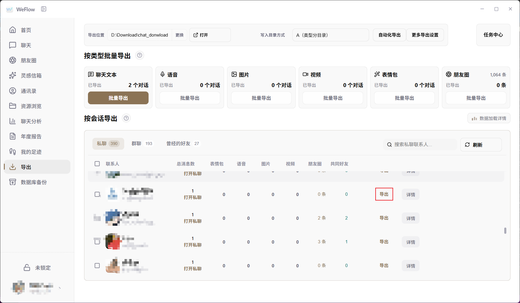Switch to the 私聊 tab
Image resolution: width=520 pixels, height=303 pixels.
[x=108, y=143]
